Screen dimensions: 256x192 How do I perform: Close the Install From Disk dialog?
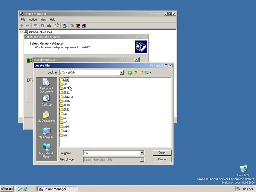point(136,59)
